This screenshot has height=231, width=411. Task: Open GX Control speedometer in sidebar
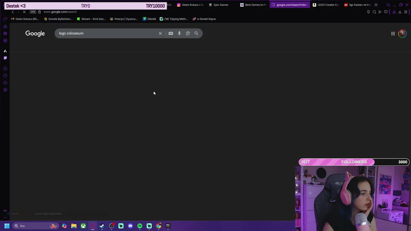click(x=5, y=19)
